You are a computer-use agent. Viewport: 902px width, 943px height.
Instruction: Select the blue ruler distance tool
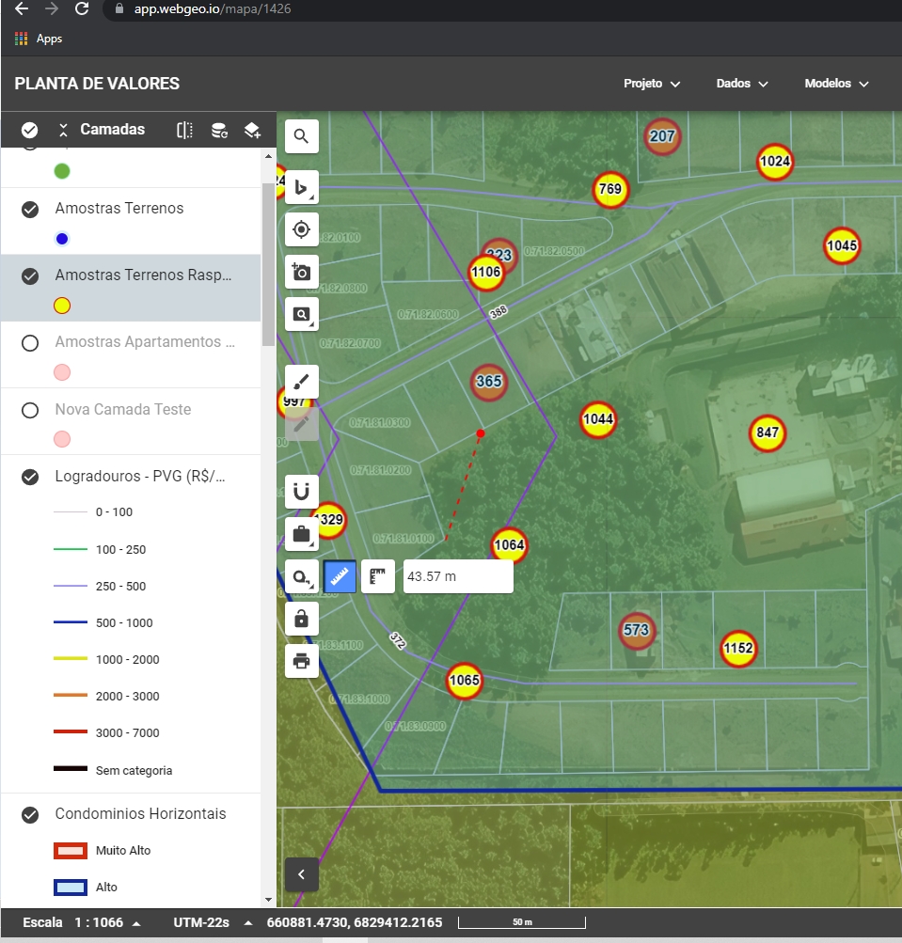(x=340, y=576)
